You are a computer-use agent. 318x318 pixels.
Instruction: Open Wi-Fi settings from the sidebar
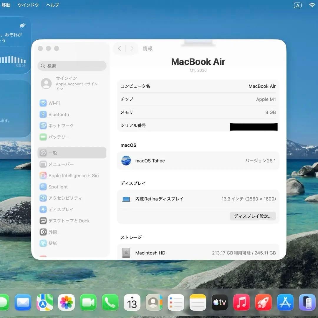tap(54, 103)
